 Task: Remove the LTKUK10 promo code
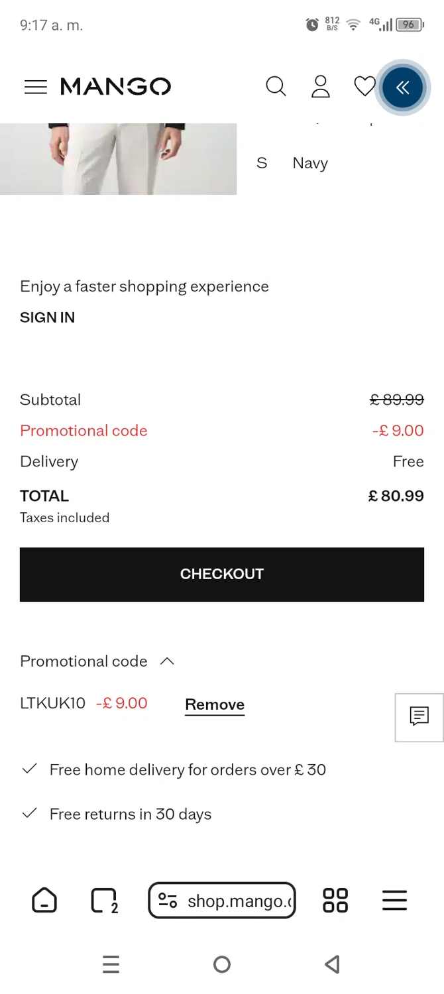click(x=215, y=704)
